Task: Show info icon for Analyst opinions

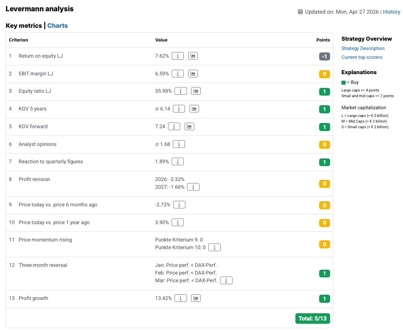Action: [x=179, y=144]
